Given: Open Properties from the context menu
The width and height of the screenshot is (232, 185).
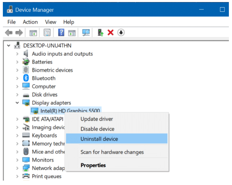Looking at the screenshot, I should (x=117, y=165).
